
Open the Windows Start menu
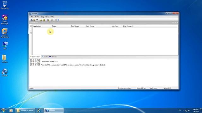tap(3, 110)
